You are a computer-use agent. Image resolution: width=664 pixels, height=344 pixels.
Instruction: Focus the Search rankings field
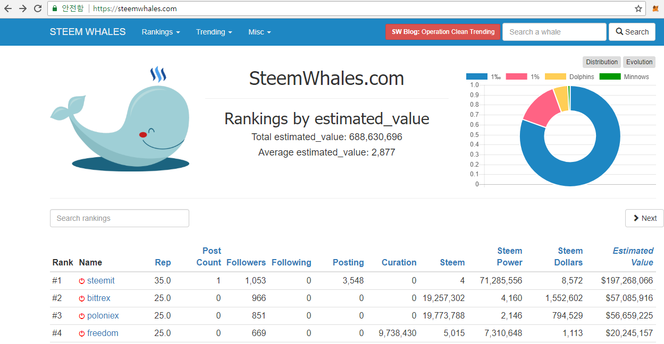pyautogui.click(x=120, y=218)
